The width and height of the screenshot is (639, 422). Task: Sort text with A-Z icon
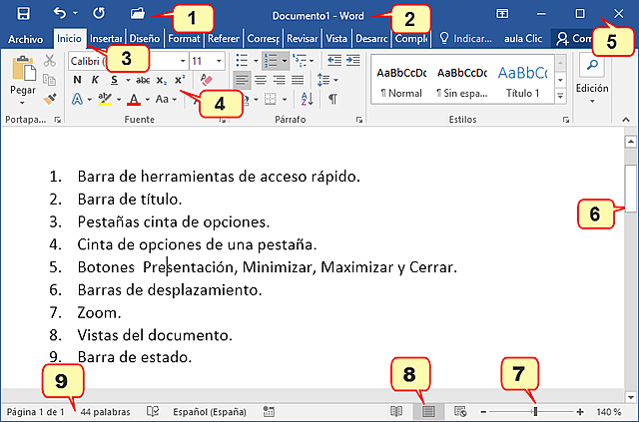pos(307,99)
